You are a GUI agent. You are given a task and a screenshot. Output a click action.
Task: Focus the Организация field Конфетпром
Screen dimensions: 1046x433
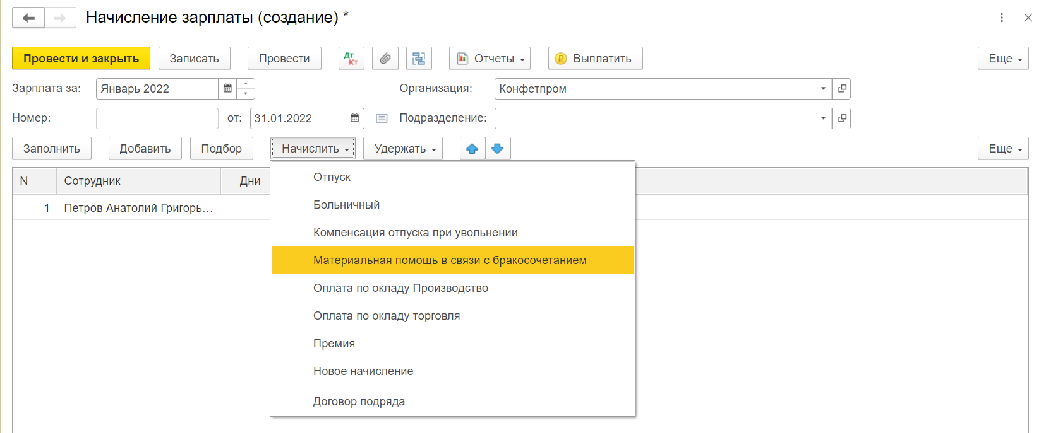pyautogui.click(x=654, y=89)
